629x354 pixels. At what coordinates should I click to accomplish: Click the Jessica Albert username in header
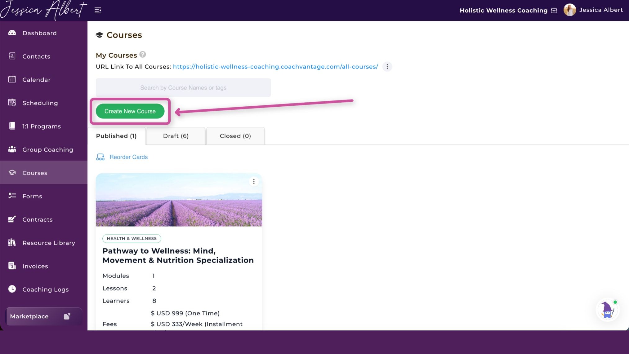(601, 10)
